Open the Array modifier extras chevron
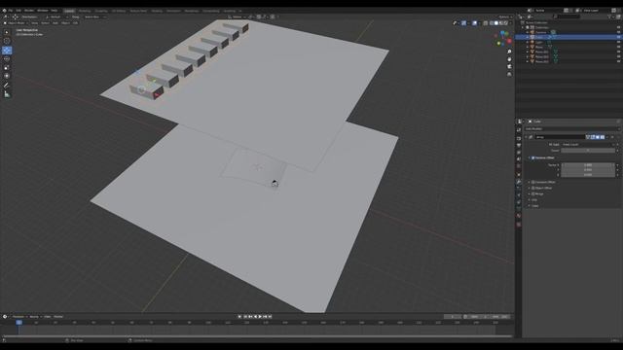The width and height of the screenshot is (623, 350). tap(607, 137)
